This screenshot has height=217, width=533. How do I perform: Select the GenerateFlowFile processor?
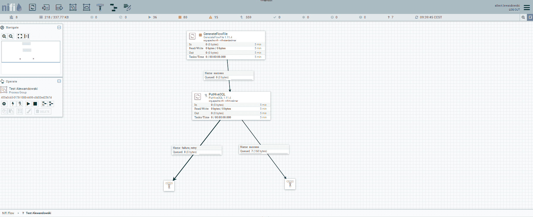click(226, 45)
